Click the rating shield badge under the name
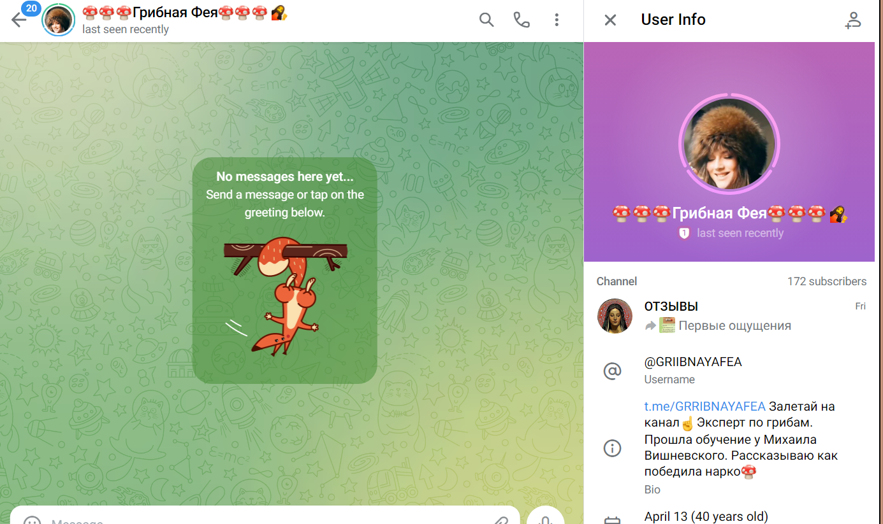 point(685,233)
